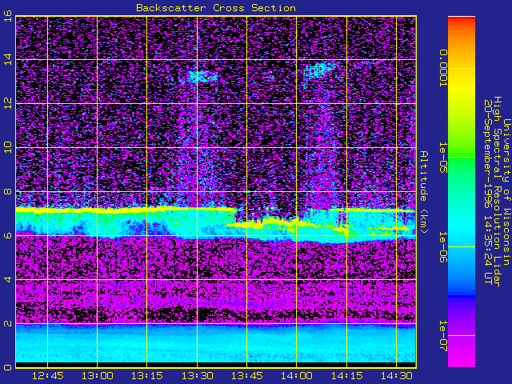512x384 pixels.
Task: Click the altitude label 8
Action: click(x=7, y=191)
